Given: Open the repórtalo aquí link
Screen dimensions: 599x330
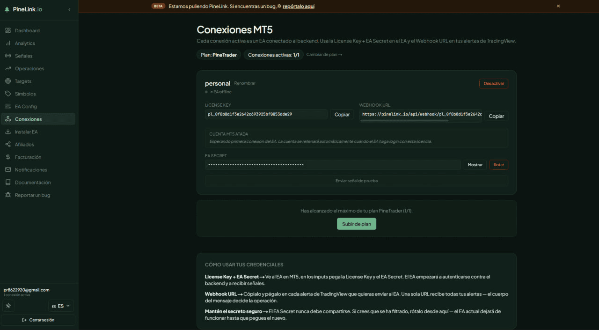Looking at the screenshot, I should pos(299,6).
